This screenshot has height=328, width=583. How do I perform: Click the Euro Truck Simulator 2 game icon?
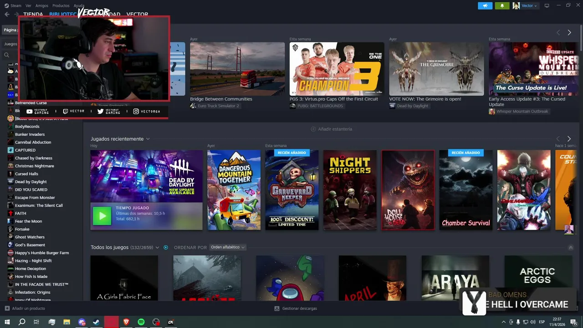click(193, 106)
